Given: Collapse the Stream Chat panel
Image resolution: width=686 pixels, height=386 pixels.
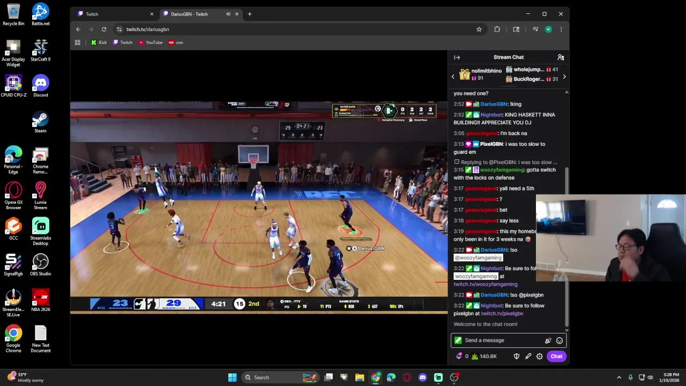Looking at the screenshot, I should (x=457, y=57).
